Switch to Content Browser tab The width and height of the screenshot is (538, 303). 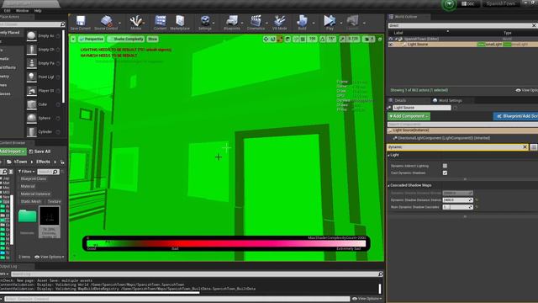pos(13,142)
